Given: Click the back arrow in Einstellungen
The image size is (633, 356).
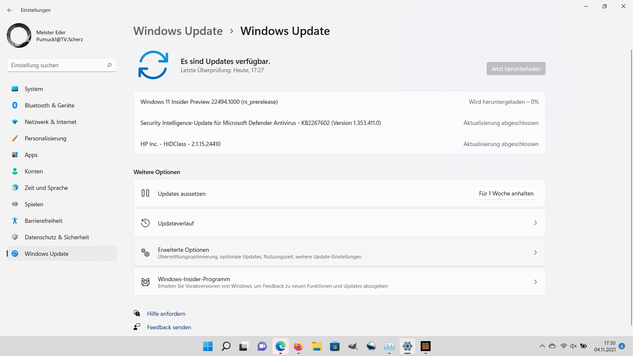Looking at the screenshot, I should (10, 10).
